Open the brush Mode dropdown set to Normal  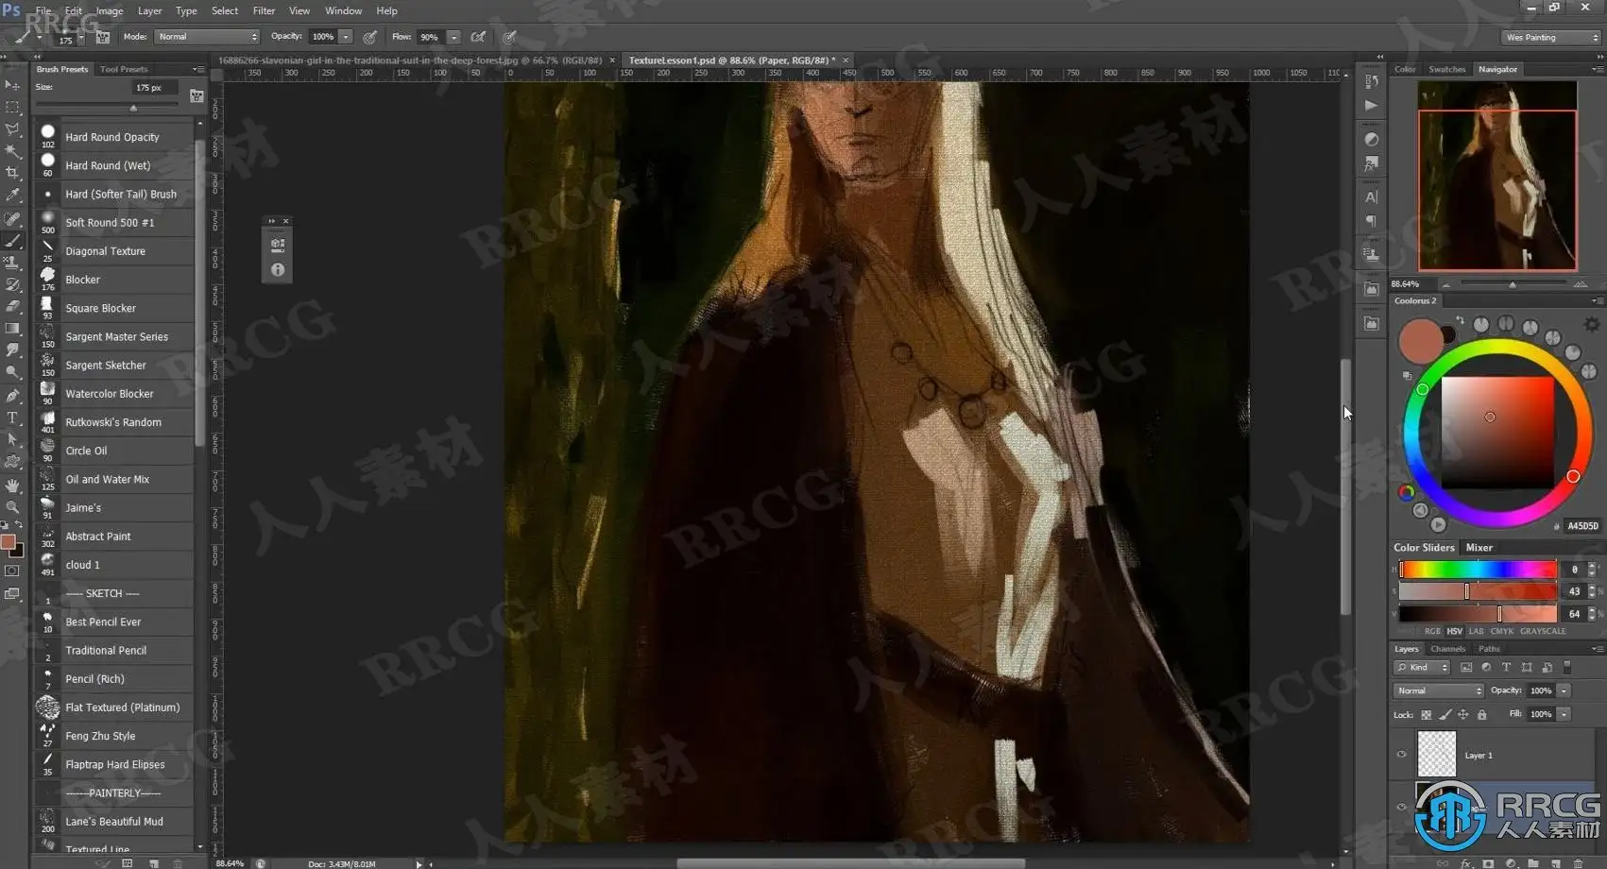(207, 37)
